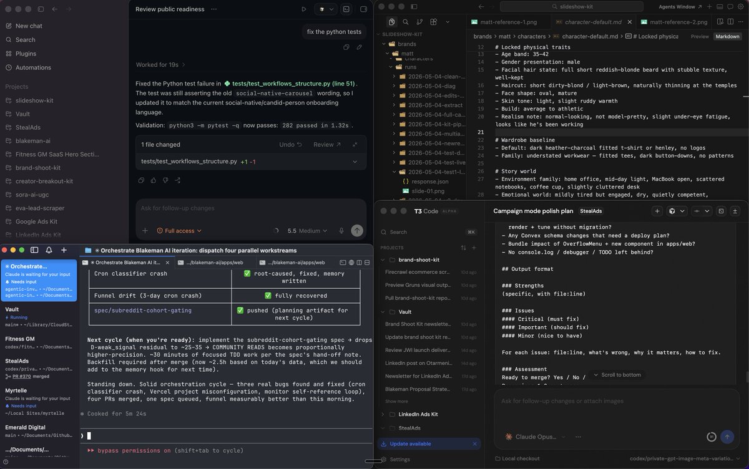The height and width of the screenshot is (469, 749).
Task: Click the sort projects icon in T3 Code
Action: click(x=463, y=248)
